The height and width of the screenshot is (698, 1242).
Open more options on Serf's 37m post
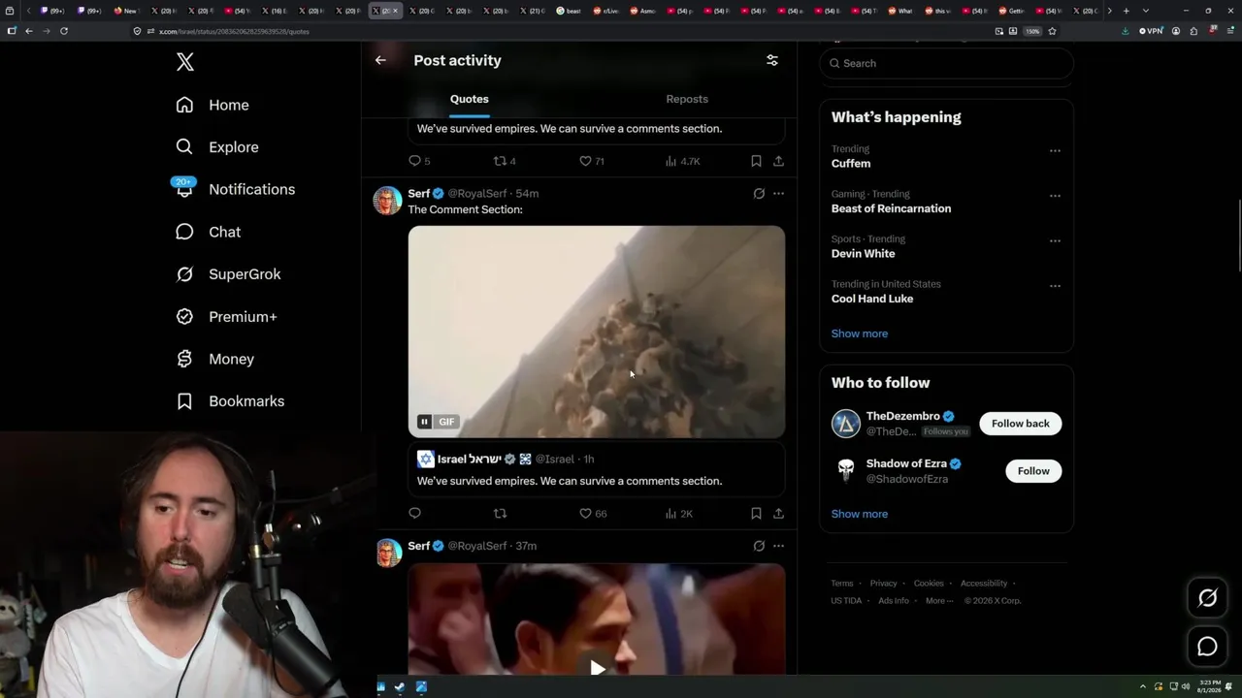point(778,546)
